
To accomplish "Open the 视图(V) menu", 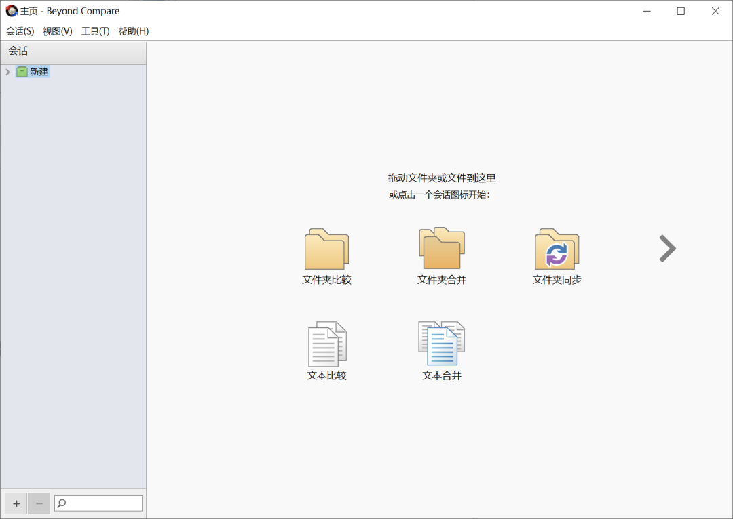I will tap(58, 31).
